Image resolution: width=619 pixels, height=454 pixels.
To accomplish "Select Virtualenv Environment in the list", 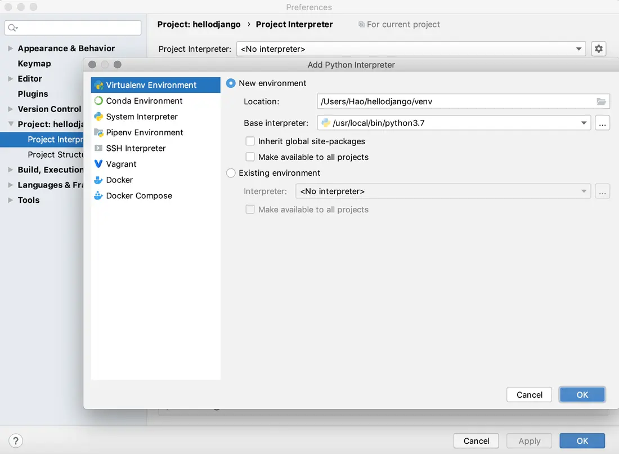I will pyautogui.click(x=155, y=85).
